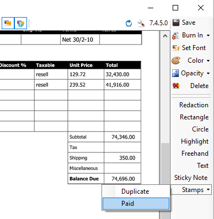Click resell in the 129.72 row

click(42, 74)
